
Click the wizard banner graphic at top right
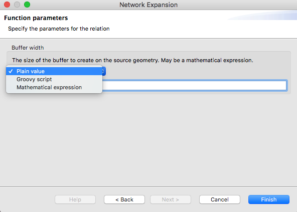[x=262, y=15]
